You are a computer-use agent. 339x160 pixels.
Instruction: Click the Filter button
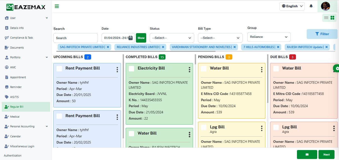tap(322, 34)
